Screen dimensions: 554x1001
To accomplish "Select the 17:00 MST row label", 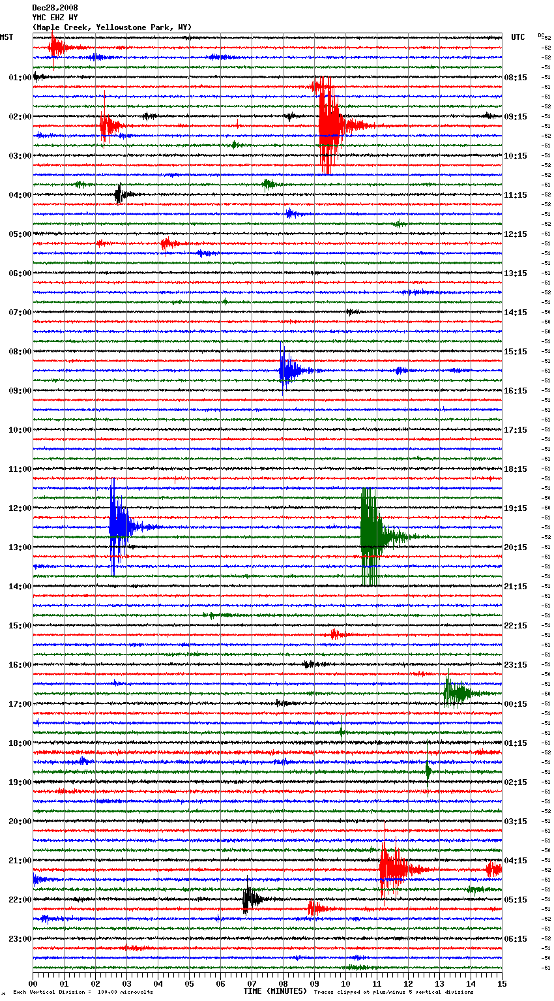I will click(x=20, y=704).
